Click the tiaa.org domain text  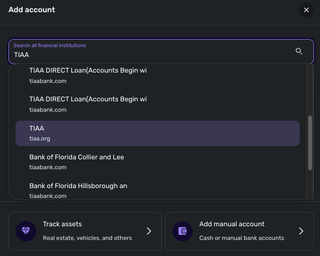point(40,139)
